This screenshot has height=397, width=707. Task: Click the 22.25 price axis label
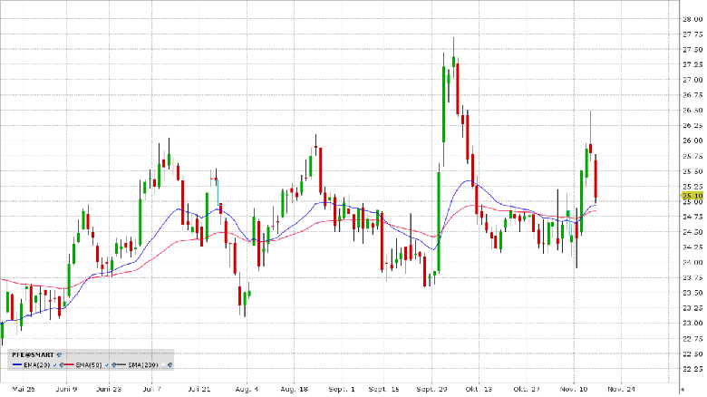[x=692, y=369]
